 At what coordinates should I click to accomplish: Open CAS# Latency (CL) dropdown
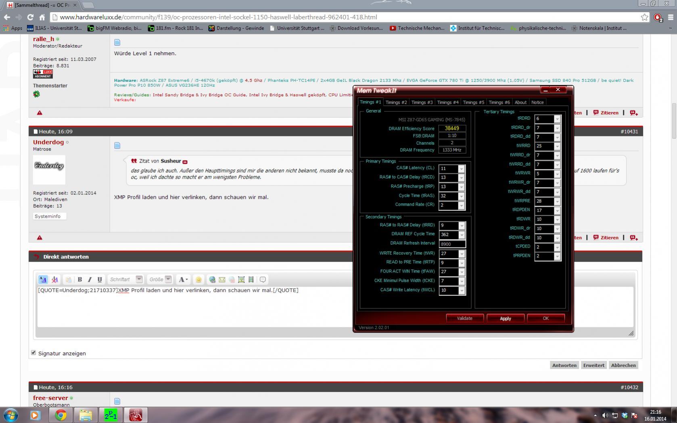(461, 169)
